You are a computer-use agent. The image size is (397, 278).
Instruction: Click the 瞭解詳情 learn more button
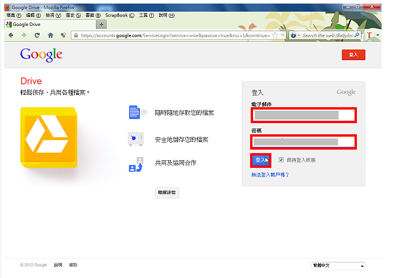(167, 193)
